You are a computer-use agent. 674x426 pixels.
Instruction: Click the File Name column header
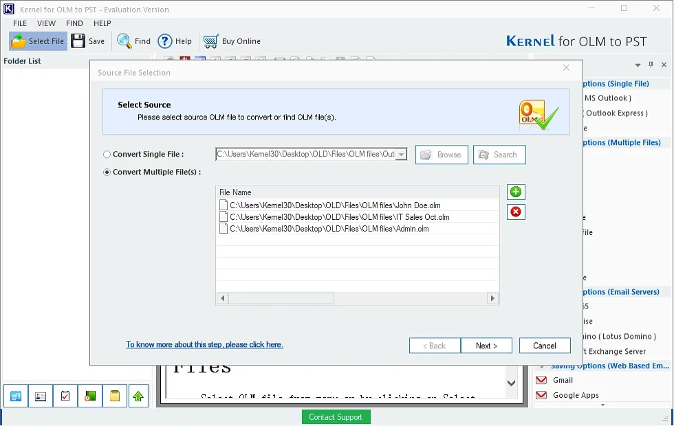tap(357, 192)
